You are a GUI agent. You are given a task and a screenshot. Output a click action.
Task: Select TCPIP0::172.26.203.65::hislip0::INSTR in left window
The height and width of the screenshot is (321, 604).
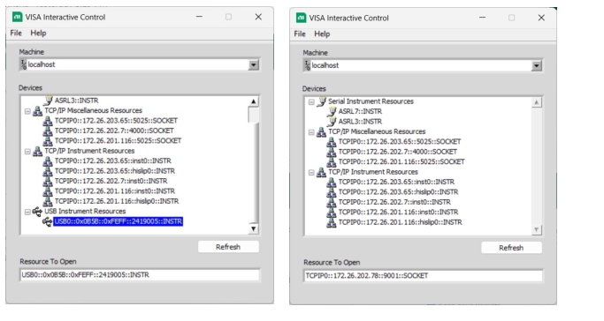tap(115, 171)
